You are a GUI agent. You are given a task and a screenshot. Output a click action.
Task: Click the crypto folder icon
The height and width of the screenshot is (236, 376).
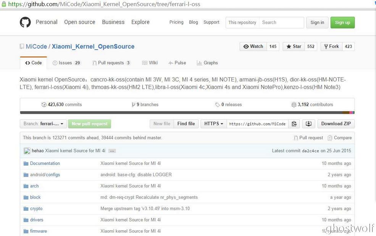pyautogui.click(x=26, y=208)
